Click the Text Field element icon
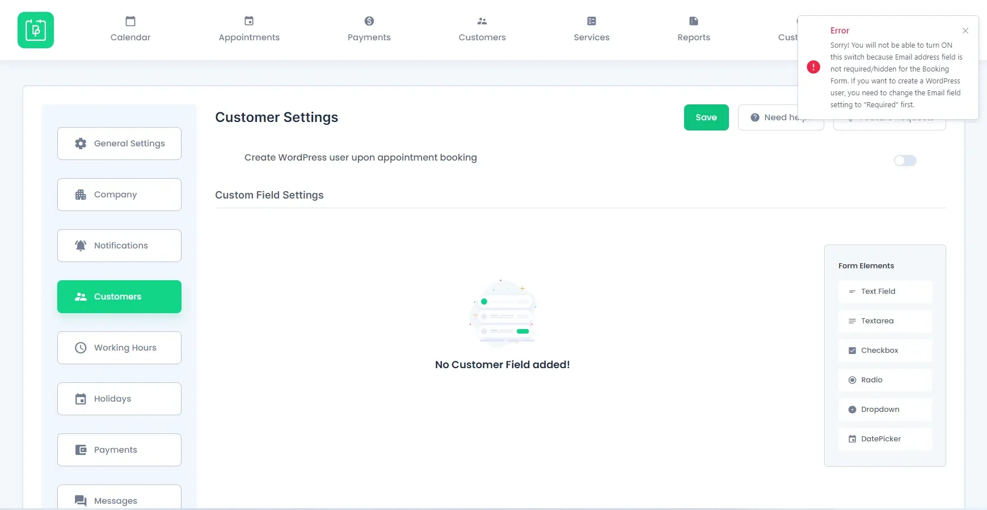The width and height of the screenshot is (987, 510). coord(852,292)
